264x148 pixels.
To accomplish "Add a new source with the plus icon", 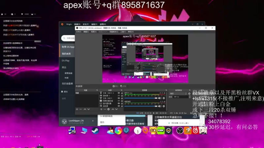I will pos(101,109).
